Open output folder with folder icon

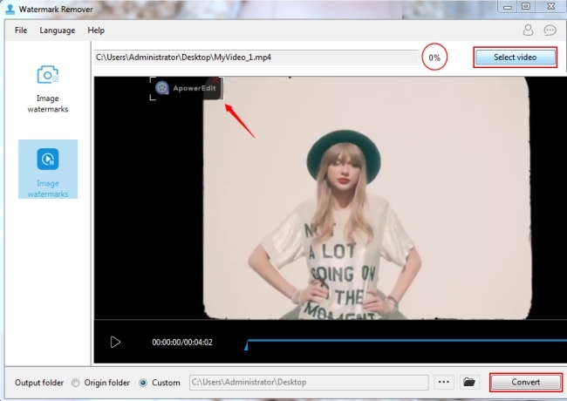tap(469, 382)
